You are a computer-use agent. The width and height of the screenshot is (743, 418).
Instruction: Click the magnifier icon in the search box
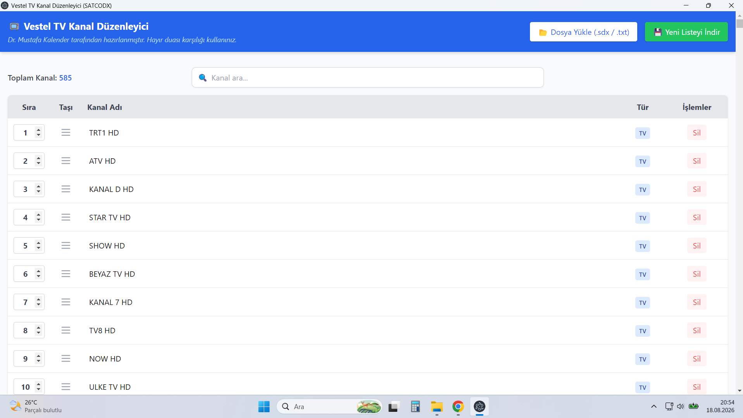(x=203, y=78)
